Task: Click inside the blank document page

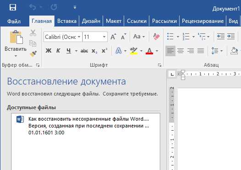Action: point(209,129)
